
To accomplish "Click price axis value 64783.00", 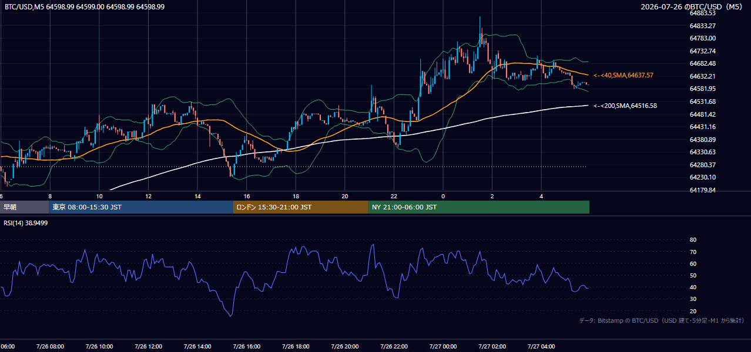I will click(702, 38).
